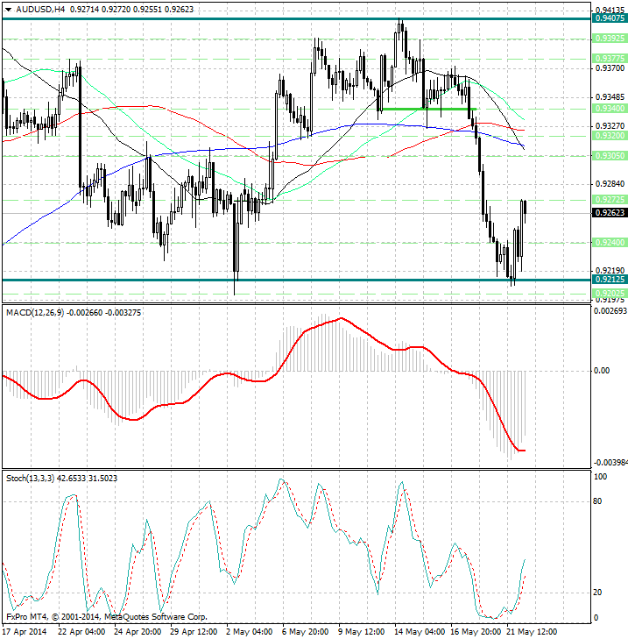Click the 0.93775 price level label
628x639 pixels.
click(610, 59)
